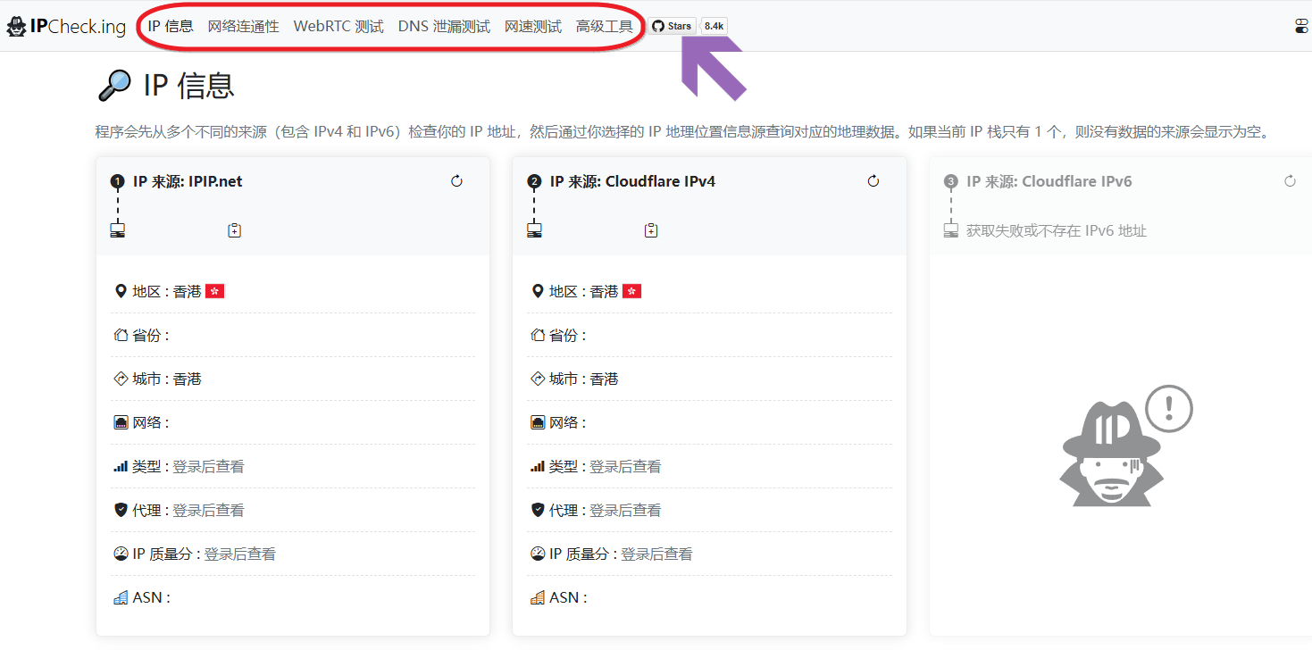Click Hong Kong flag in IPIP.net card
The height and width of the screenshot is (650, 1312).
click(214, 291)
